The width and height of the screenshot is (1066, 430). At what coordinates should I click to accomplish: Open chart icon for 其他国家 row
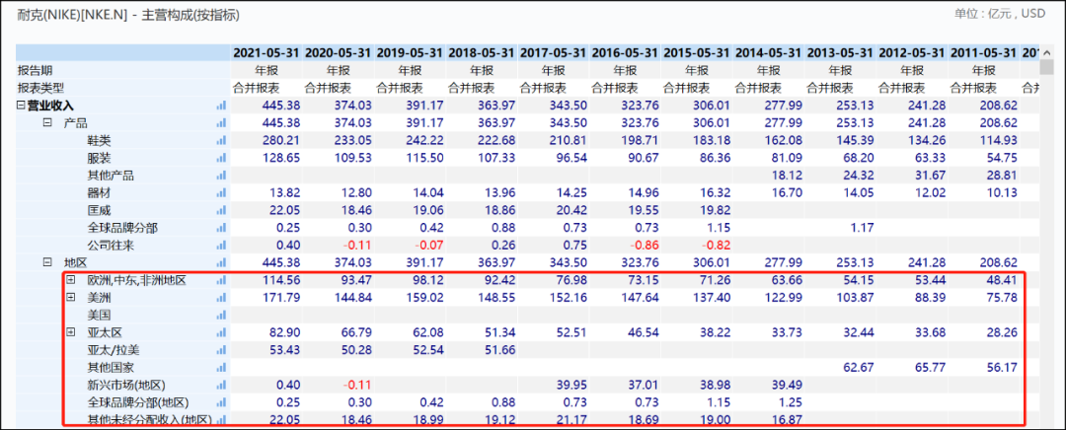click(x=220, y=368)
